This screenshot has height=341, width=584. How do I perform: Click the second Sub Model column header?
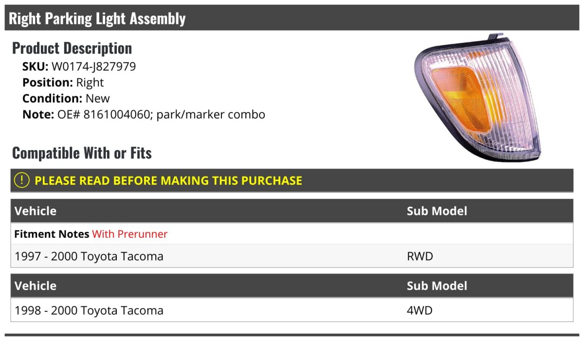point(437,285)
